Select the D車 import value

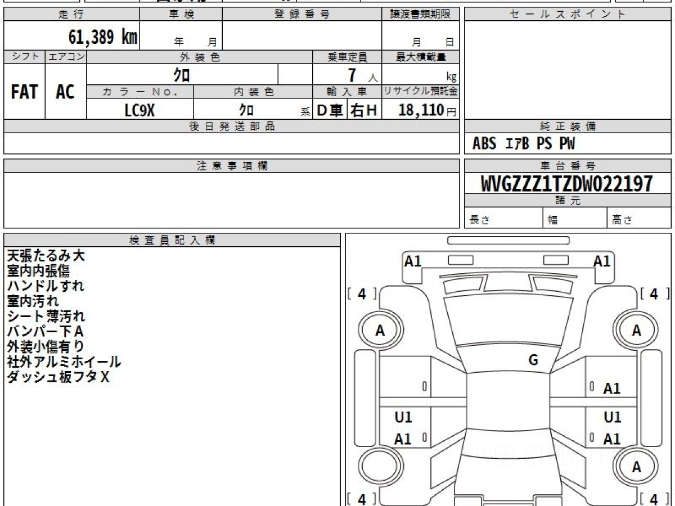pyautogui.click(x=330, y=110)
